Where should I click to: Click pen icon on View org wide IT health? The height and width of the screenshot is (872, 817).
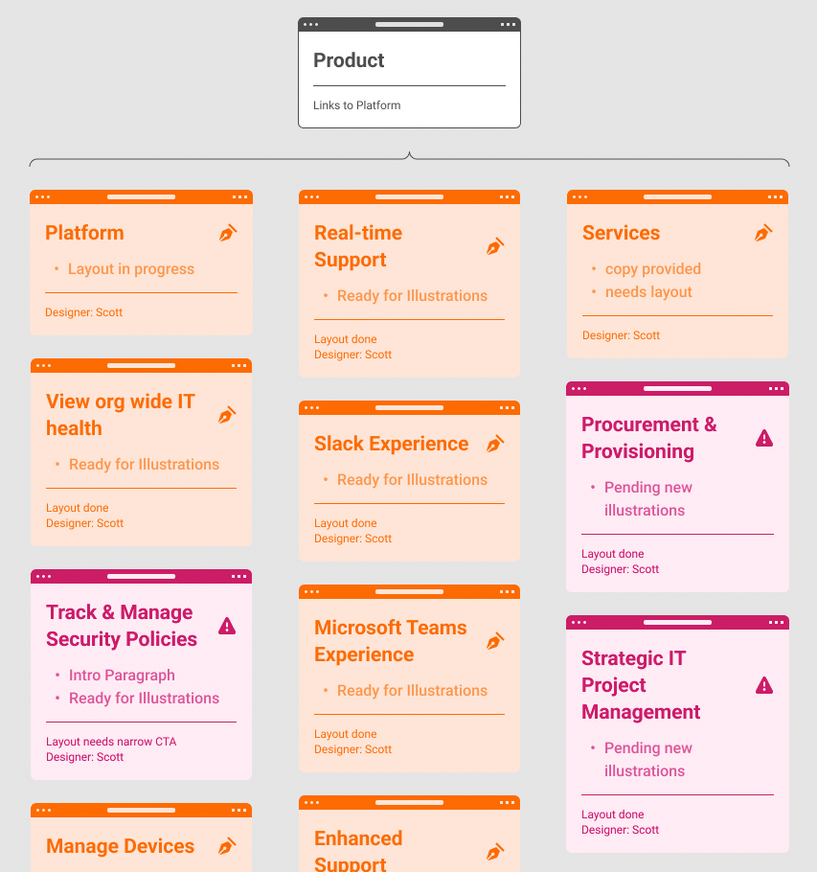(227, 415)
